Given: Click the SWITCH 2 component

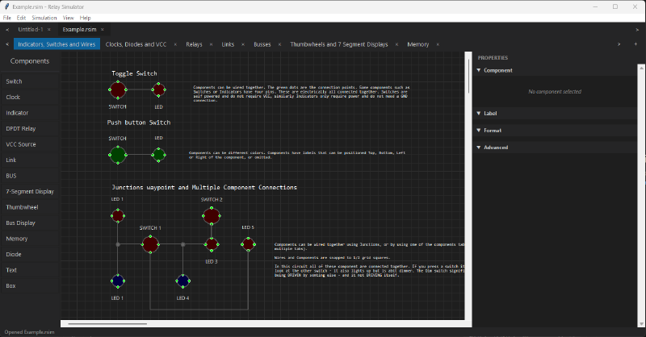Looking at the screenshot, I should point(212,215).
